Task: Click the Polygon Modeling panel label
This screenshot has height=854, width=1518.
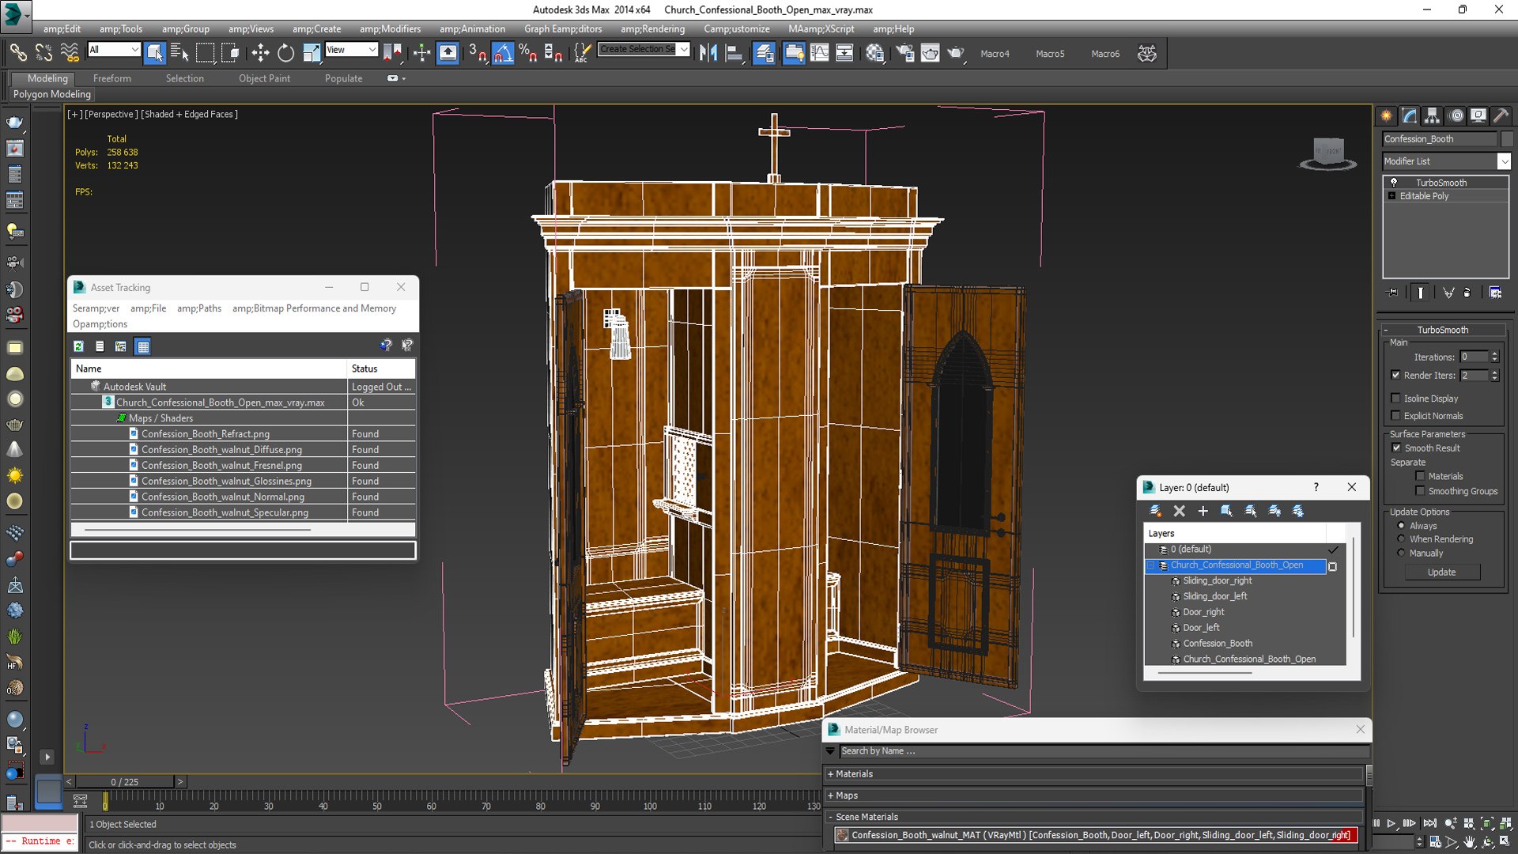Action: click(x=52, y=94)
